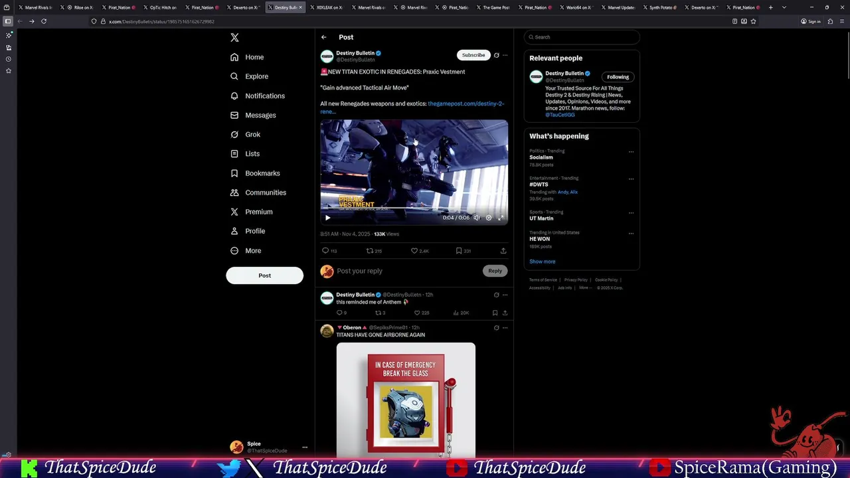Open more options on the main post

point(505,55)
